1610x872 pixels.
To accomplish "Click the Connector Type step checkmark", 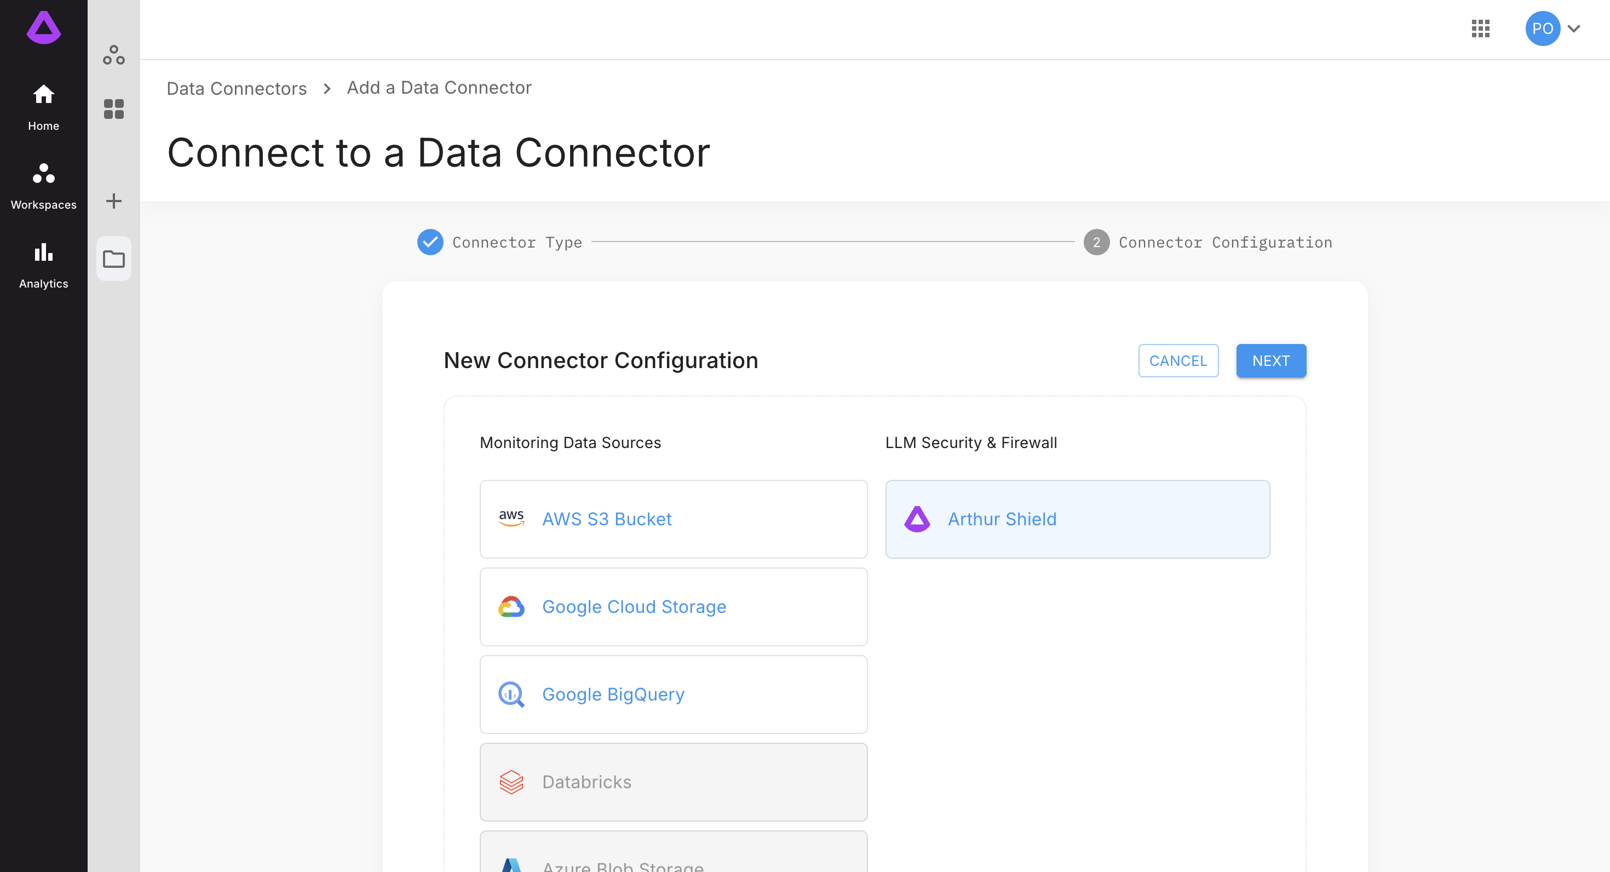I will click(x=430, y=242).
